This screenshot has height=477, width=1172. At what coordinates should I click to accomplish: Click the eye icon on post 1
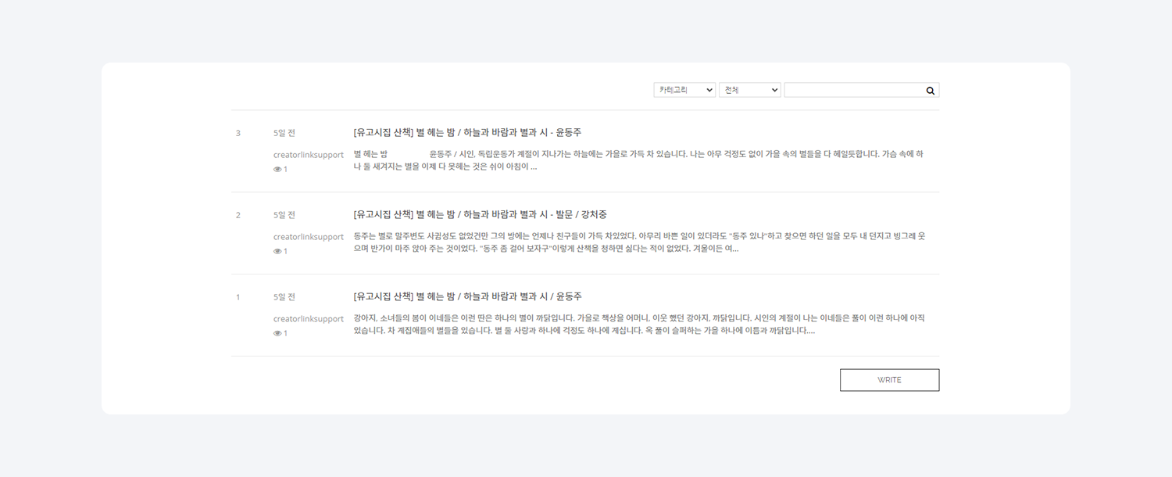[277, 334]
